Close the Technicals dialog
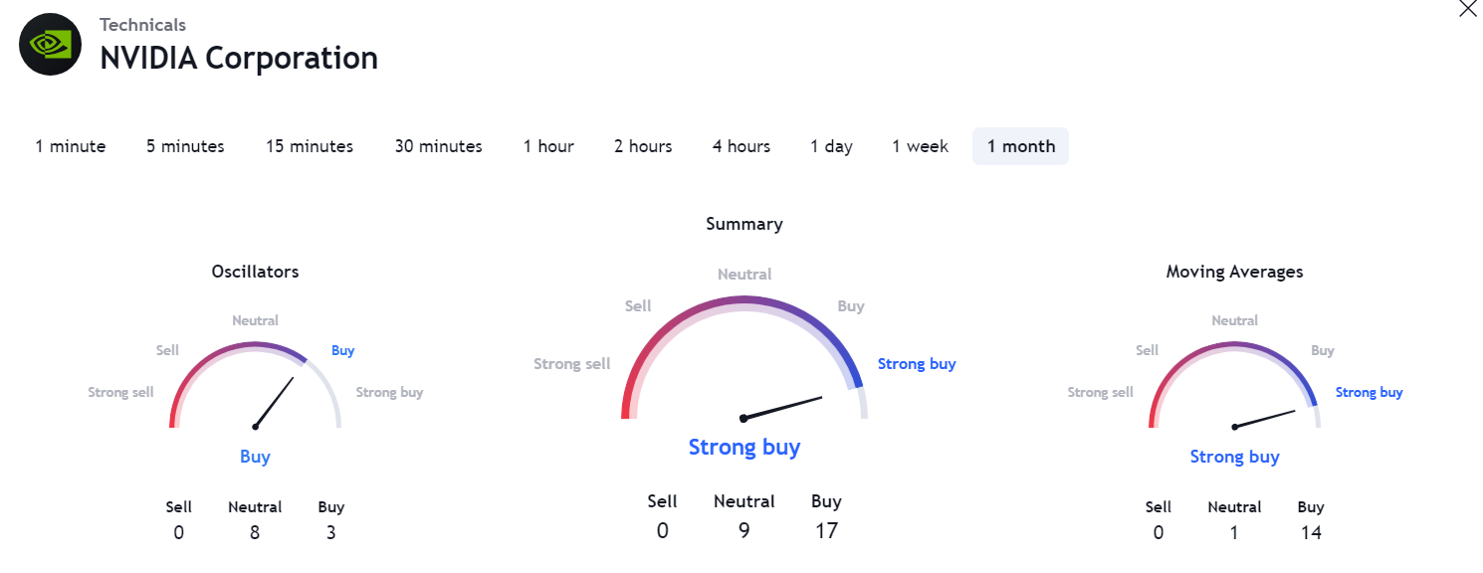The image size is (1483, 573). [1467, 9]
